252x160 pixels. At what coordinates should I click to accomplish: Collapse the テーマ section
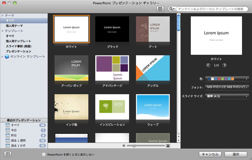pyautogui.click(x=2, y=16)
